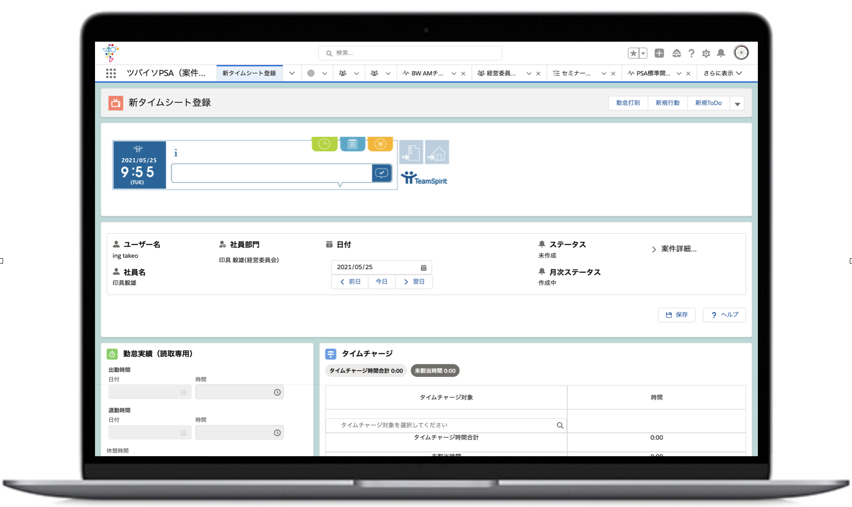Click the blue calendar notepad icon
Image resolution: width=852 pixels, height=507 pixels.
pos(352,144)
